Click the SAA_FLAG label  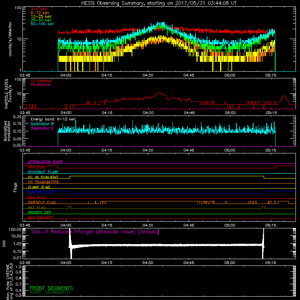click(x=37, y=197)
